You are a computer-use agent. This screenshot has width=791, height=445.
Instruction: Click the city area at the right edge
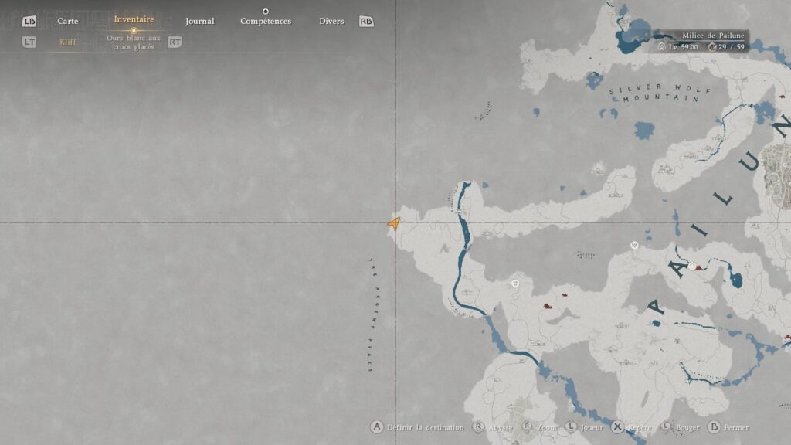(x=776, y=175)
